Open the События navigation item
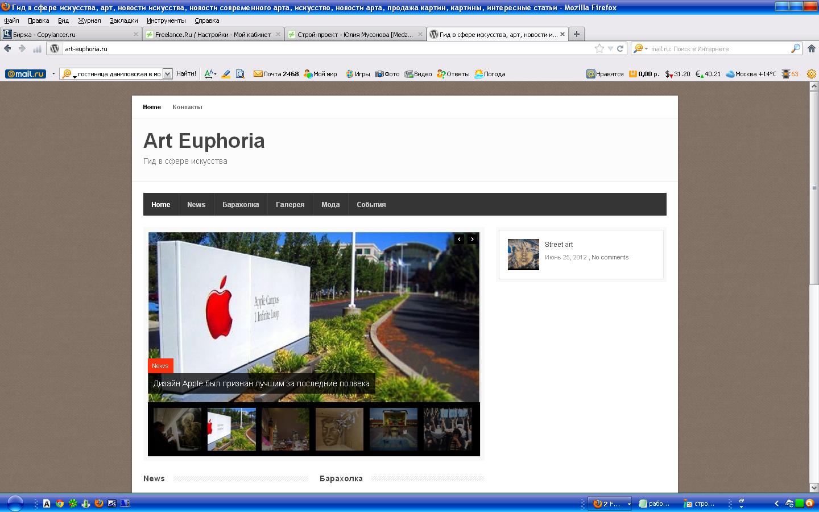 point(371,205)
